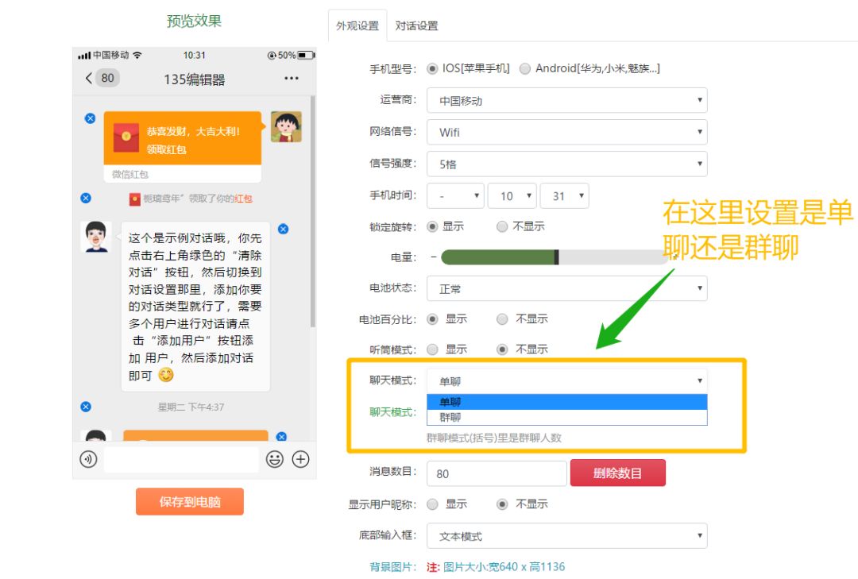Remove the red packet message with its X icon
Viewport: 858px width, 579px height.
[91, 118]
